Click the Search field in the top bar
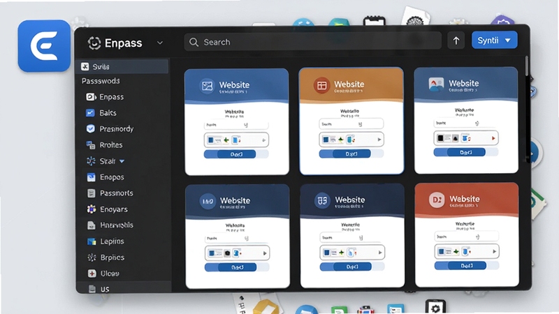 (312, 42)
